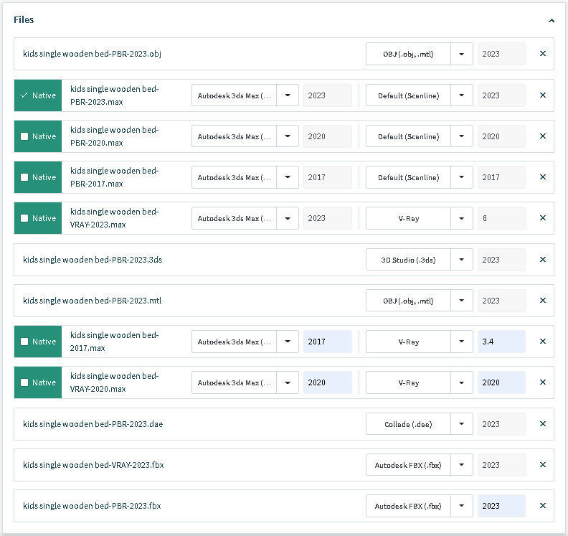Screen dimensions: 568x536
Task: Collapse the Files section
Action: pyautogui.click(x=551, y=21)
